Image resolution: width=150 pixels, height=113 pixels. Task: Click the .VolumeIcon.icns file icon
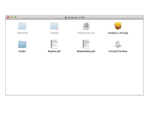pos(86,26)
